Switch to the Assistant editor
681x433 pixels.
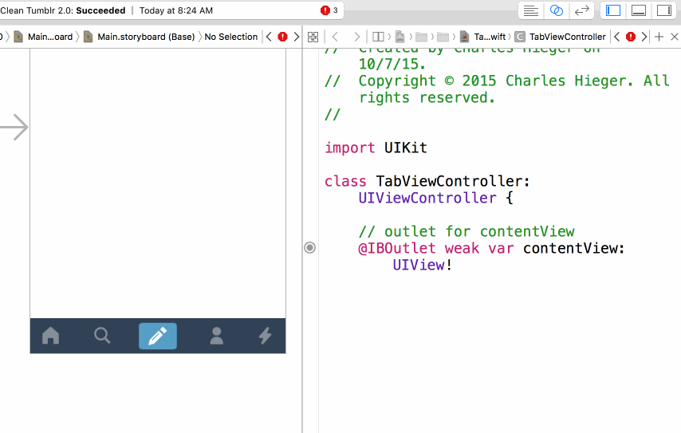557,10
